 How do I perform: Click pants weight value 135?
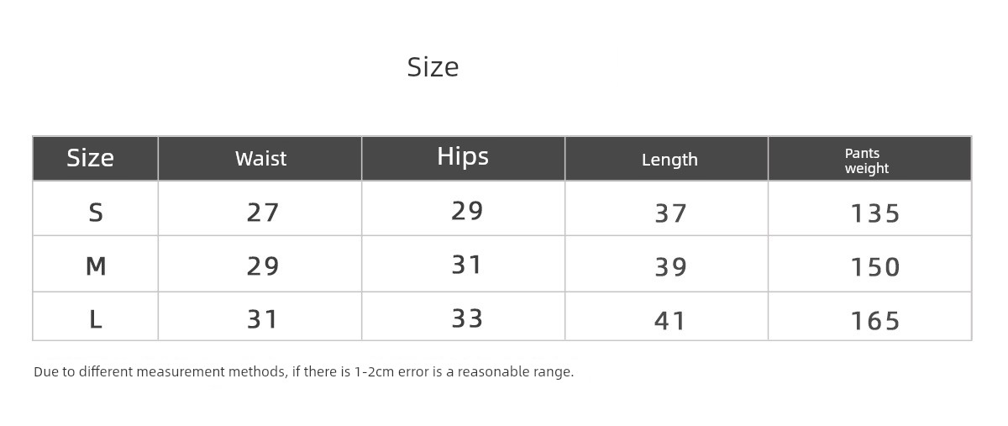(875, 213)
